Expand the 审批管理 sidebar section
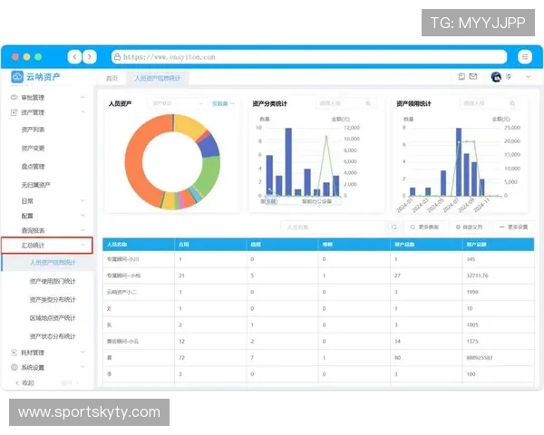The image size is (544, 435). (x=45, y=97)
